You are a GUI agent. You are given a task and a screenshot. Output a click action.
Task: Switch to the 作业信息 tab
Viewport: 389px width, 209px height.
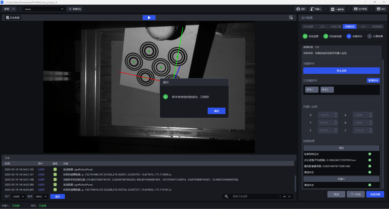308,27
